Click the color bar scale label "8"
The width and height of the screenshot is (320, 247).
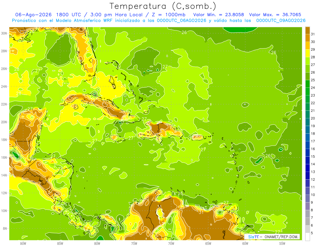pos(312,210)
